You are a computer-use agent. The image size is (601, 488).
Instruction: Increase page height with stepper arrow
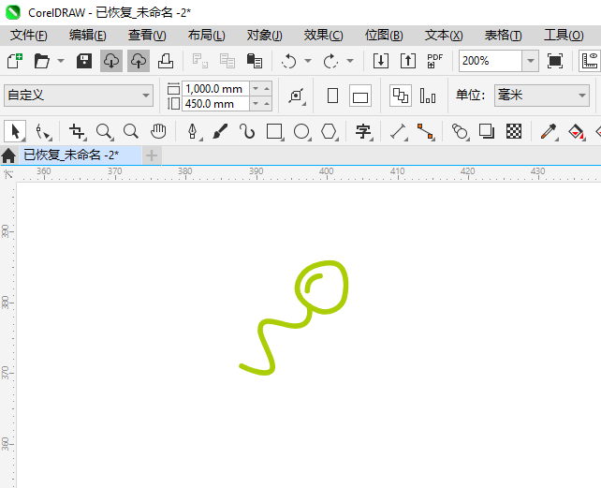coord(267,104)
